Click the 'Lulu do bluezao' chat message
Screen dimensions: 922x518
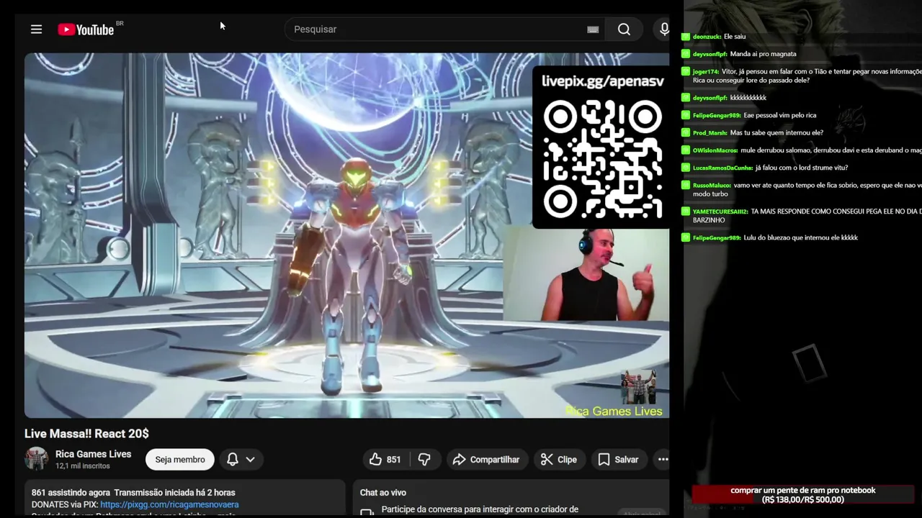click(x=801, y=237)
